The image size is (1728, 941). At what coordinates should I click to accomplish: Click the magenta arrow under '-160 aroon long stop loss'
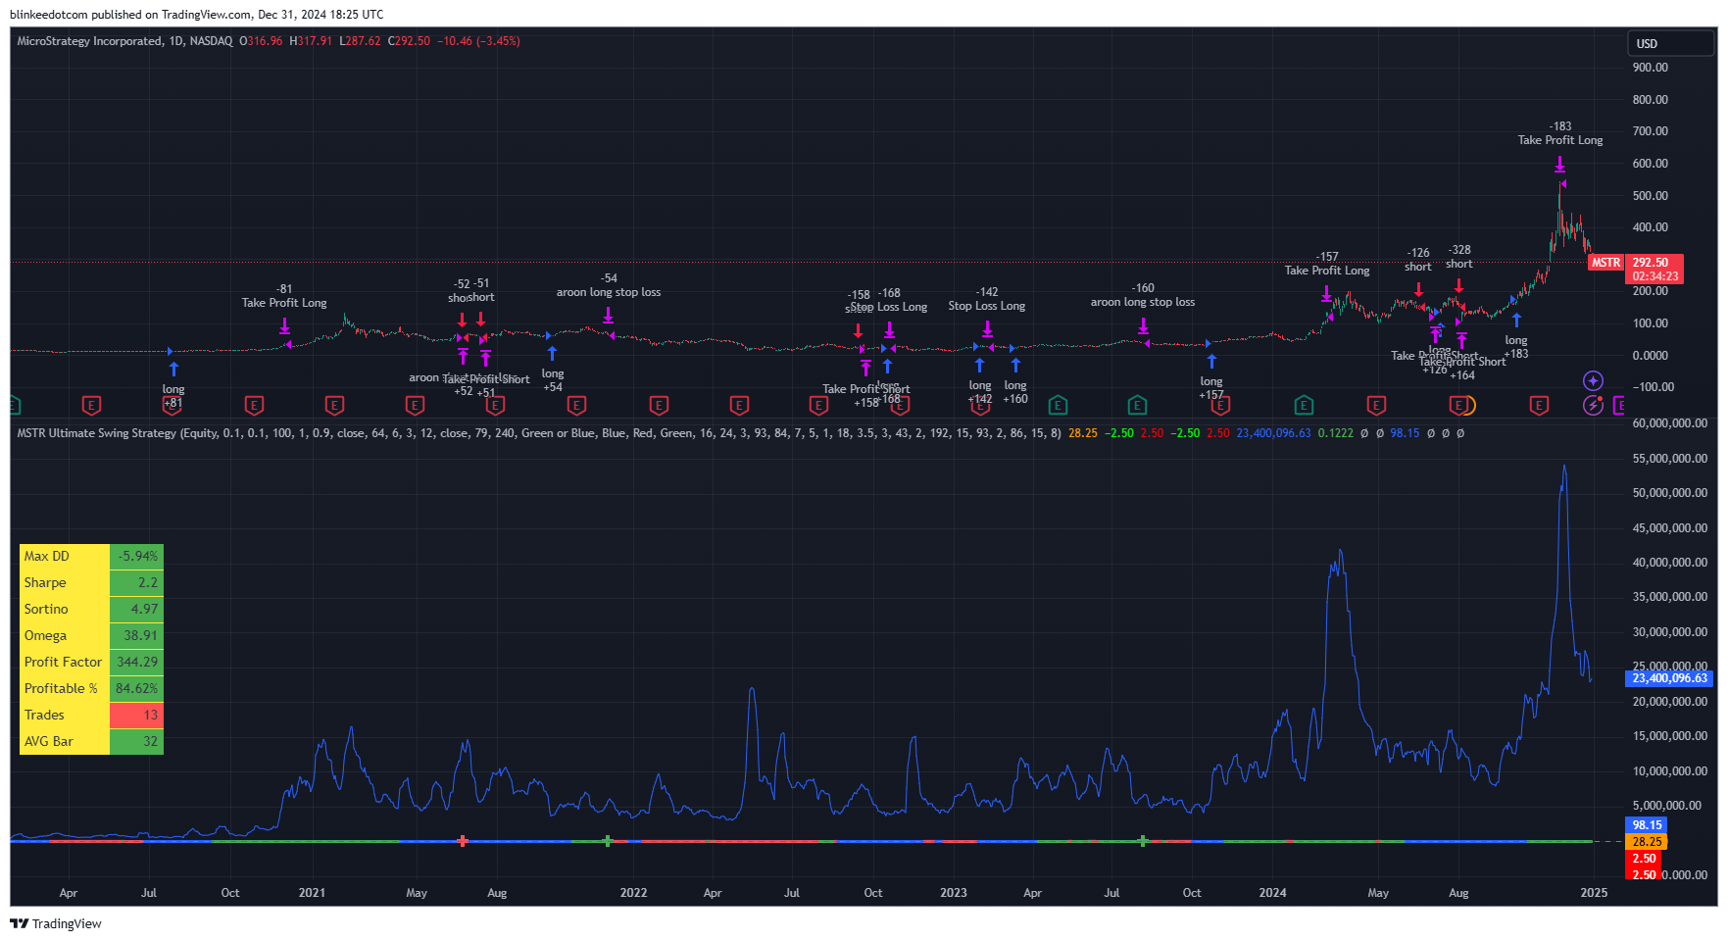tap(1143, 325)
